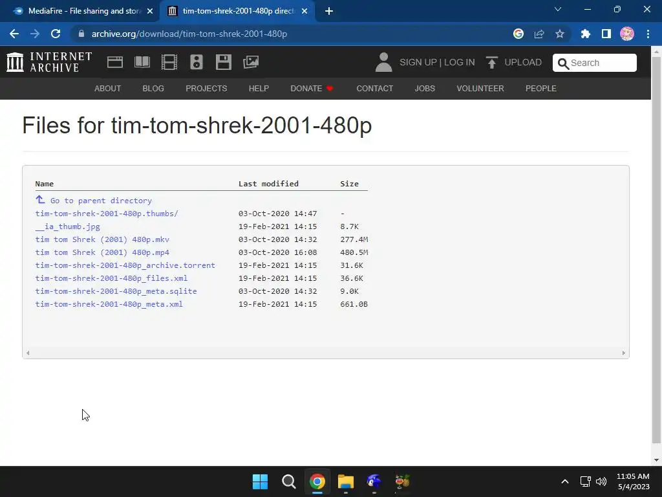Click the share page icon
The image size is (662, 497).
(x=539, y=34)
